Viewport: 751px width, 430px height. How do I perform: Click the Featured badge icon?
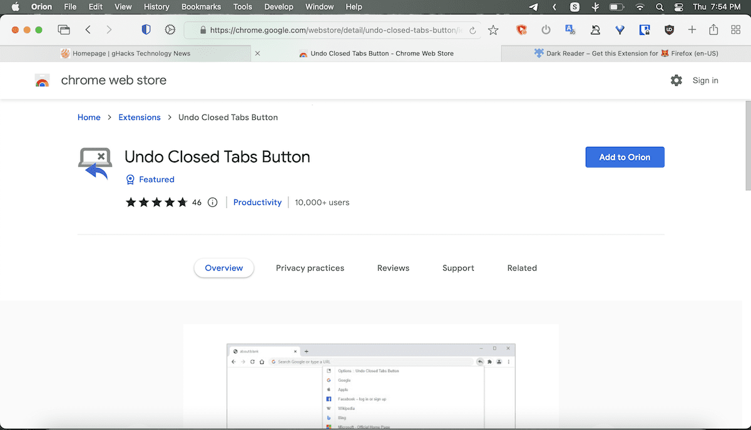click(x=130, y=179)
